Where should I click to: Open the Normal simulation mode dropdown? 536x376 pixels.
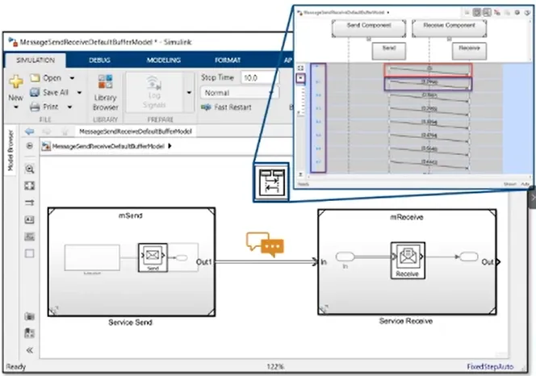240,93
